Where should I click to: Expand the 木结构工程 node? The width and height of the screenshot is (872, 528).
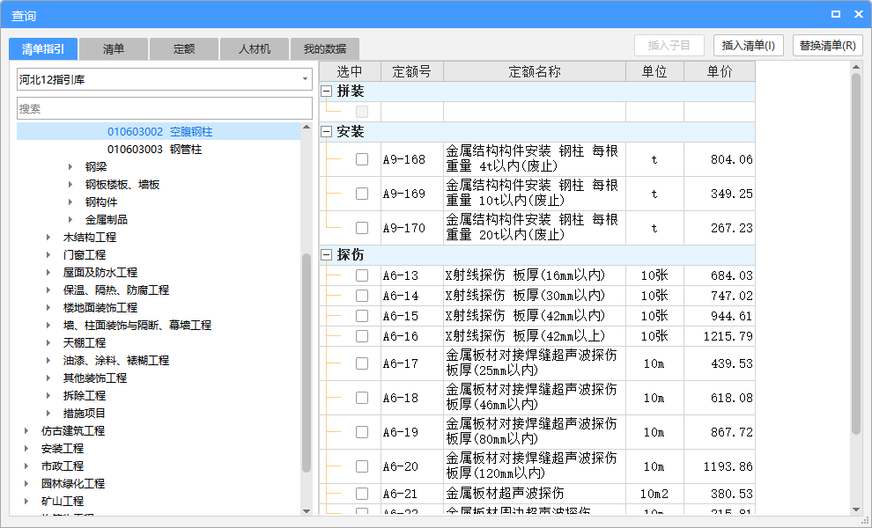pyautogui.click(x=48, y=238)
